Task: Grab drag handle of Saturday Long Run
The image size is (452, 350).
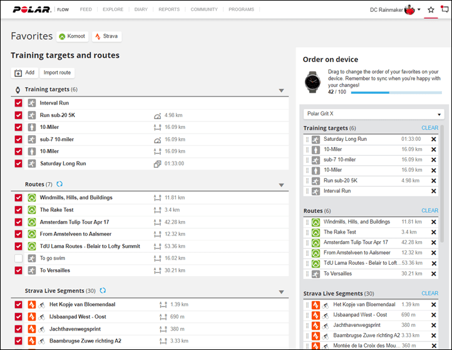Action: tap(307, 140)
